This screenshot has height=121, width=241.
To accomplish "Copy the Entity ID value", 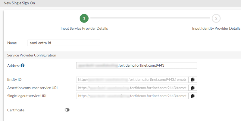I will tap(193, 80).
